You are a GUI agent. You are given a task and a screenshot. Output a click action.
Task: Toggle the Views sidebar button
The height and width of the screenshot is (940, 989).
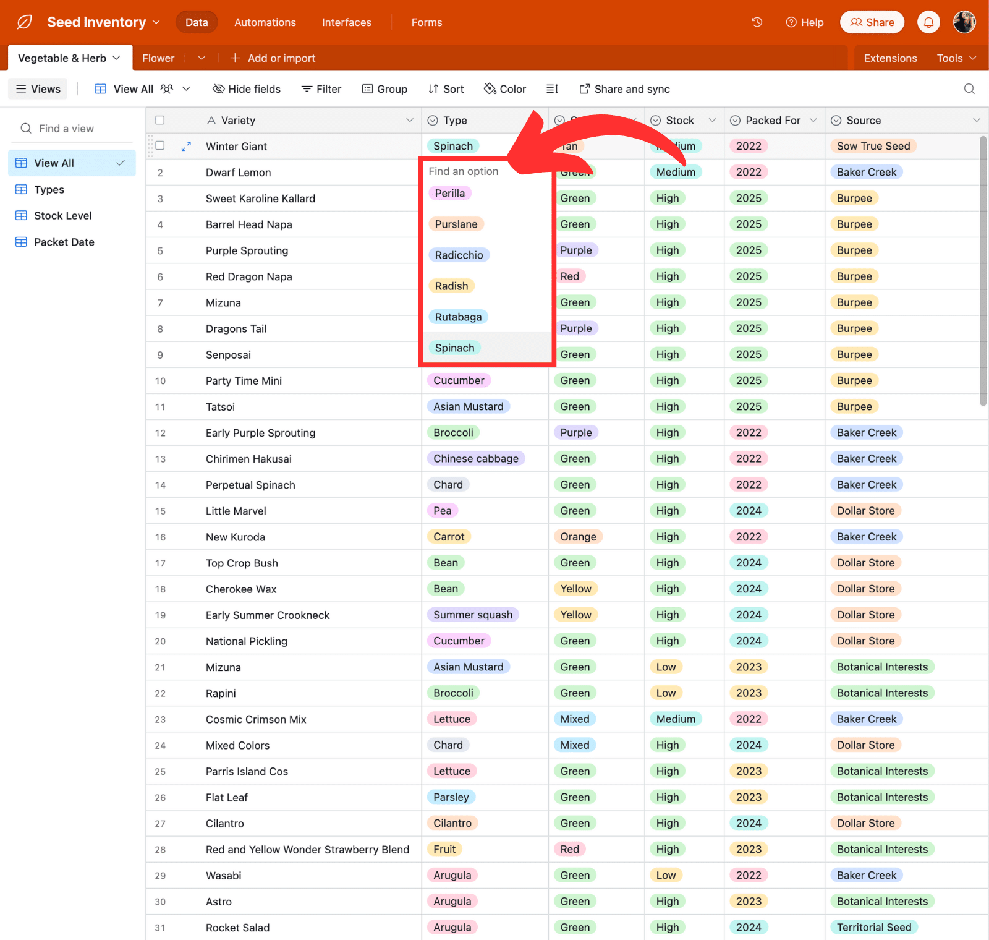[x=38, y=89]
